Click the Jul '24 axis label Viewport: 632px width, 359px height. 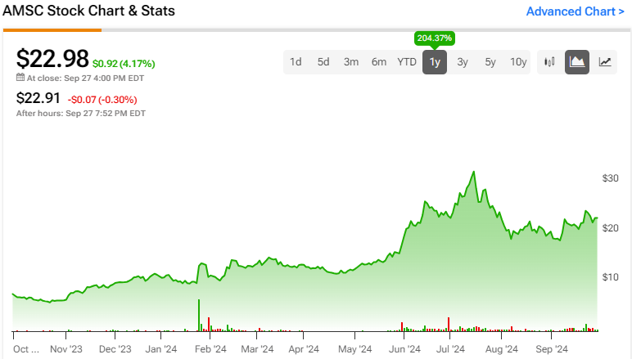450,349
